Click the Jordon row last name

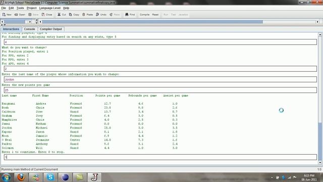click(7, 128)
